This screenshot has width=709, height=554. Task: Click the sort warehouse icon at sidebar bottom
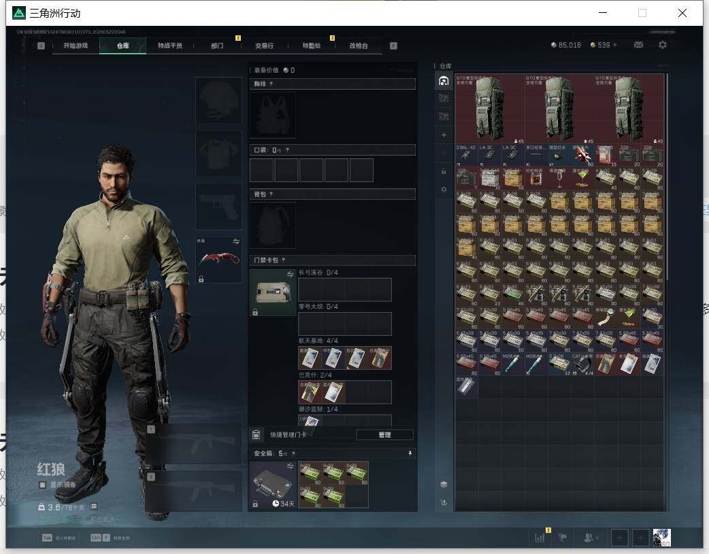(444, 502)
